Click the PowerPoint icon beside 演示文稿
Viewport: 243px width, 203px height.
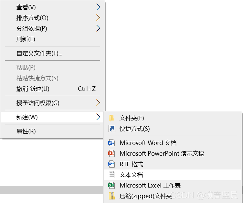pos(111,153)
